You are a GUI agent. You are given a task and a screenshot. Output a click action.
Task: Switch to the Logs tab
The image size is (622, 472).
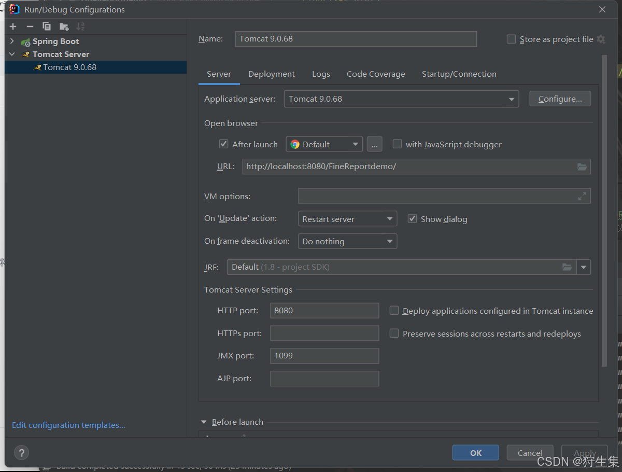[321, 74]
